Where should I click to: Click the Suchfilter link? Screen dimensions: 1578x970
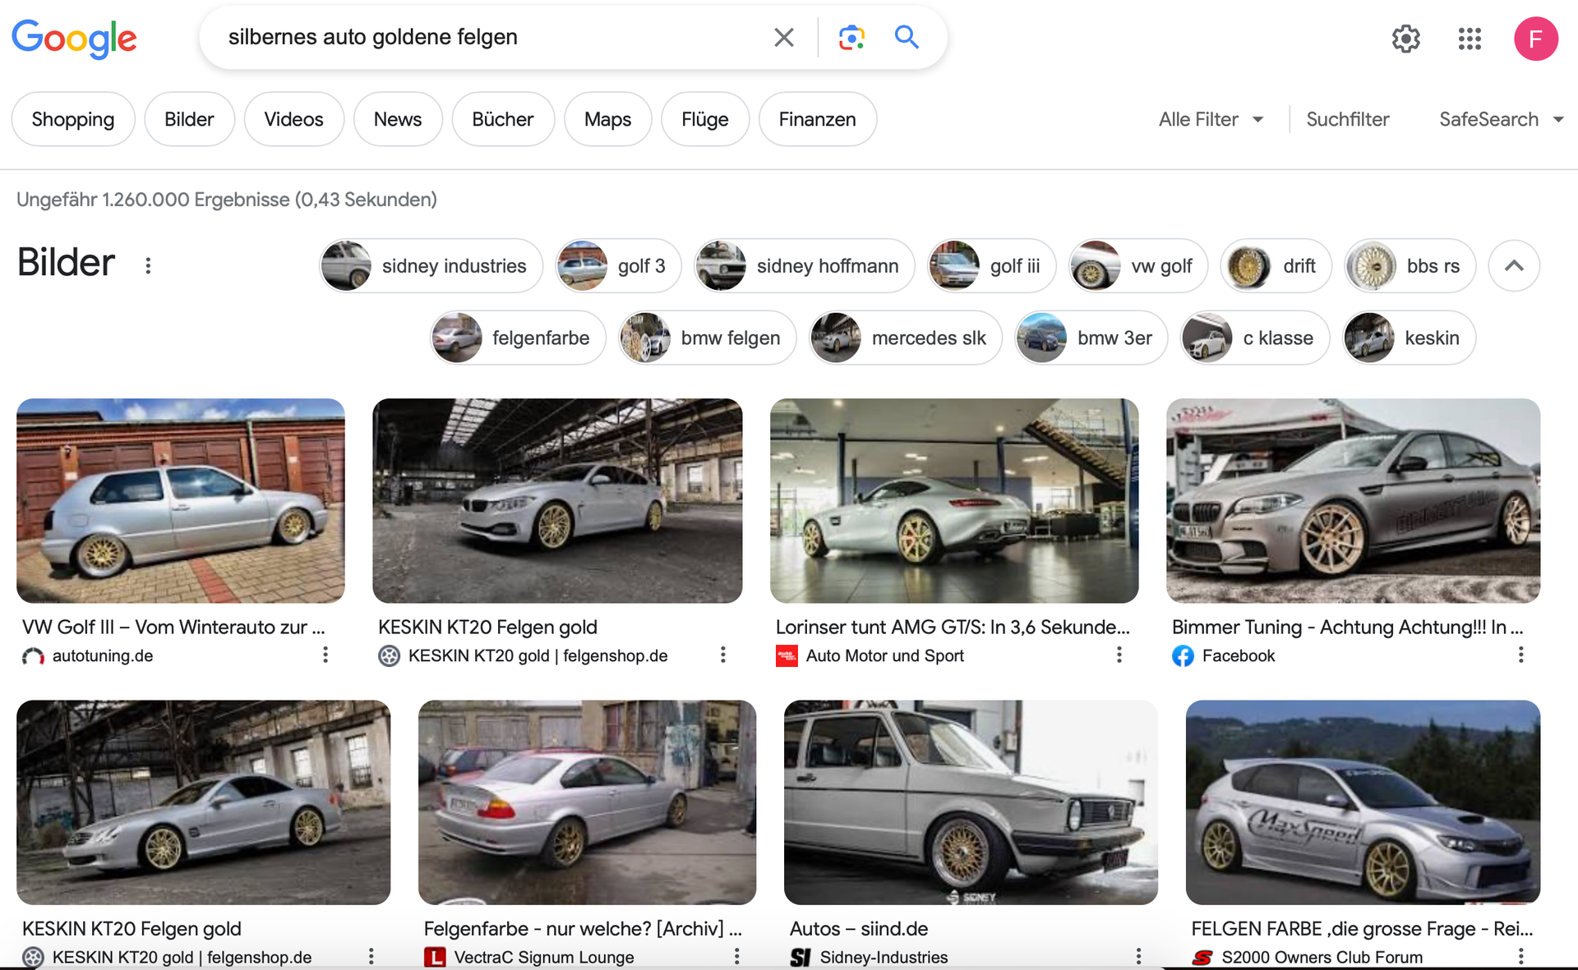tap(1347, 120)
